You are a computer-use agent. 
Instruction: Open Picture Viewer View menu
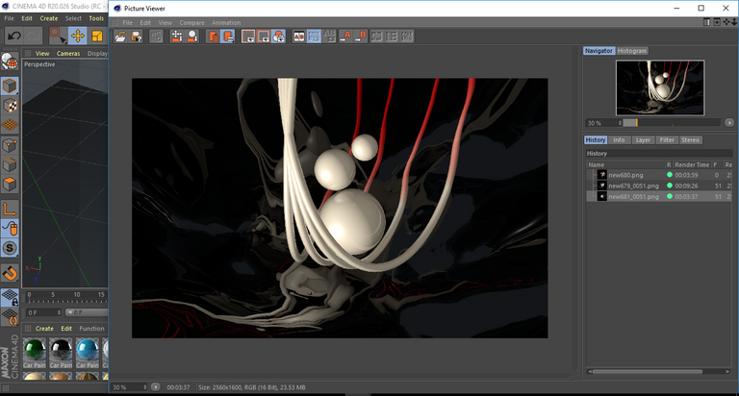point(165,23)
